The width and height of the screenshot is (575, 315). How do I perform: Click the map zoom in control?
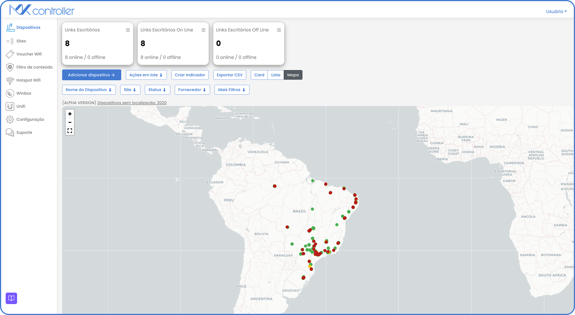(x=70, y=114)
